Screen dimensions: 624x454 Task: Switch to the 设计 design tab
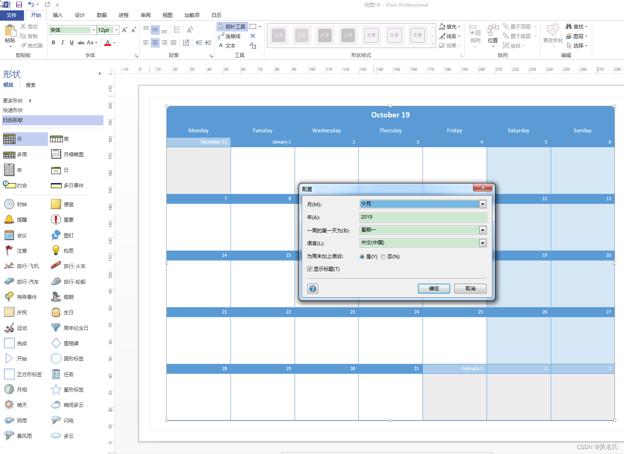coord(80,15)
